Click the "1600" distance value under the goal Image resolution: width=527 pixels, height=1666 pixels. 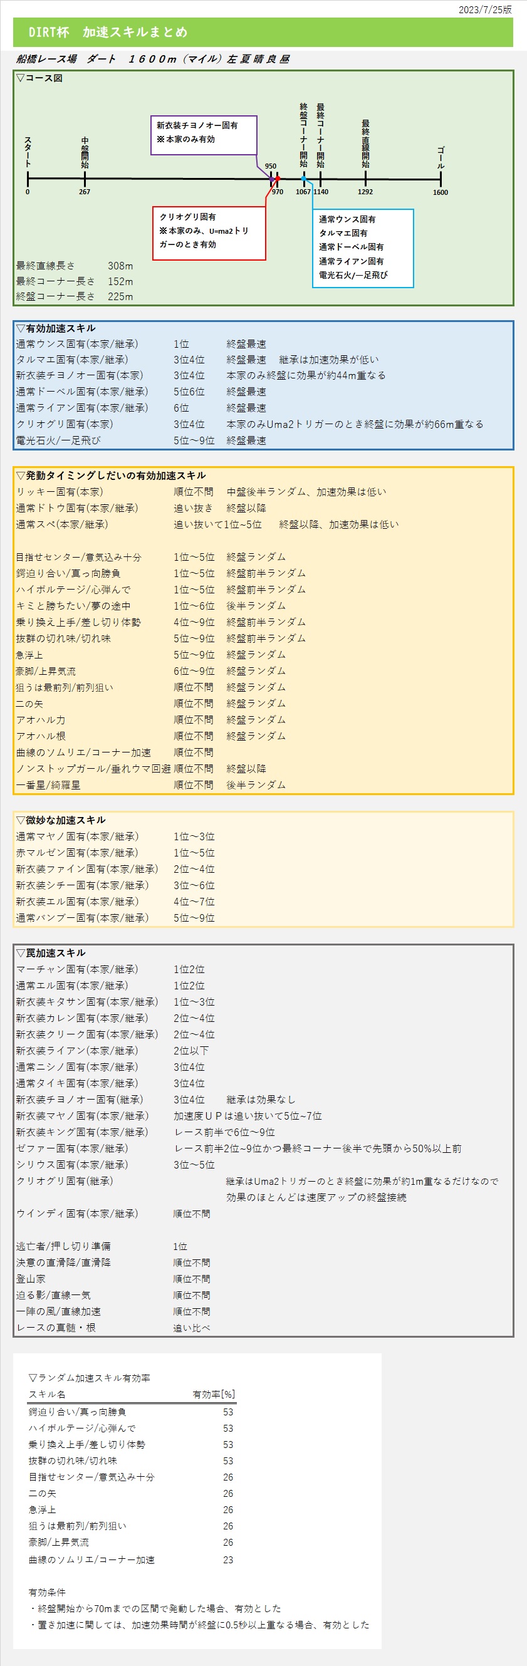pyautogui.click(x=441, y=193)
